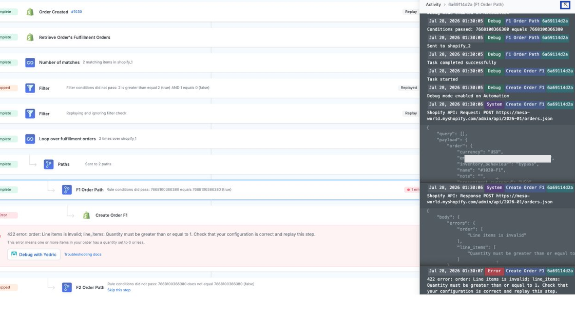
Task: Click the "currency": "USD" line in request JSON
Action: pyautogui.click(x=480, y=152)
